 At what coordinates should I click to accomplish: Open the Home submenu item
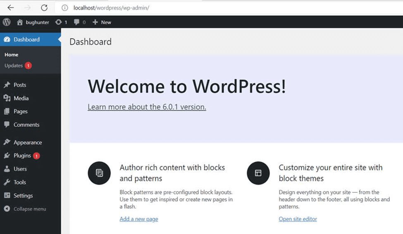(x=11, y=54)
